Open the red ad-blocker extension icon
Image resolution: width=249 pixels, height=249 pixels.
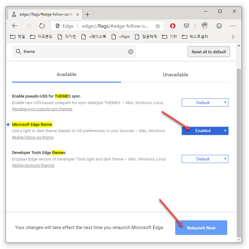click(173, 26)
